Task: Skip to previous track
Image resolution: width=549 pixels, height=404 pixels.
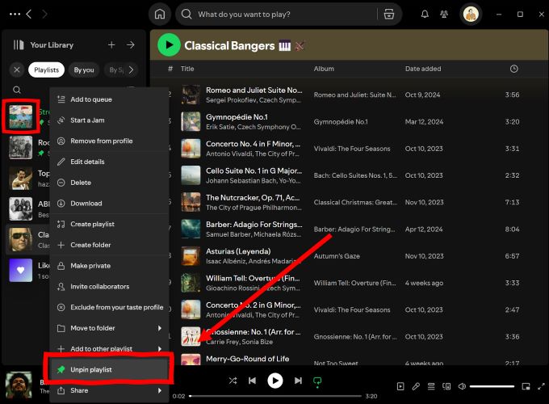Action: coord(252,381)
